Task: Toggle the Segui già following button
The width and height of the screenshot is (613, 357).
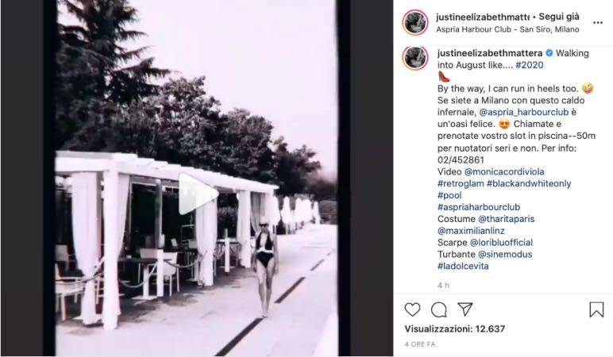Action: [559, 17]
